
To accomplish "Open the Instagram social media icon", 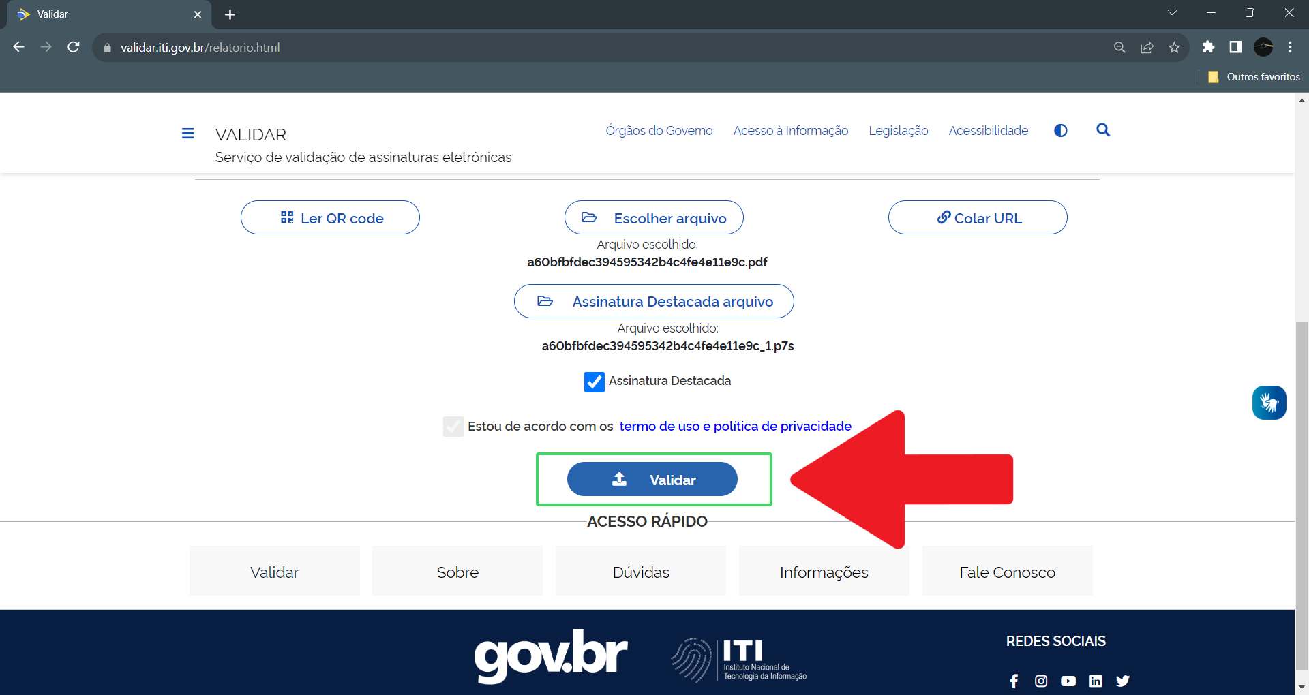I will (x=1041, y=681).
